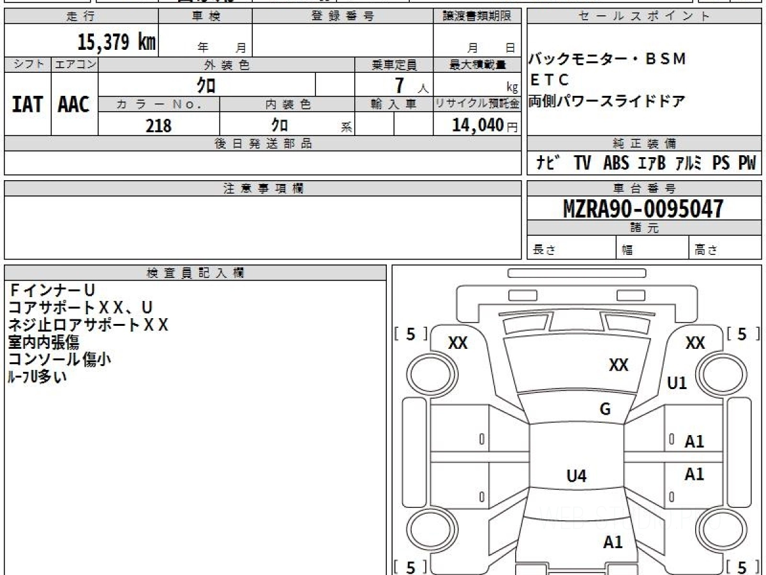Click the 両側パワースライドドア line
The height and width of the screenshot is (575, 766).
[x=607, y=101]
